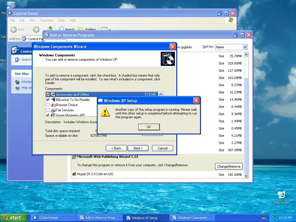296x222 pixels.
Task: Select Mypal 29.3.0 (x86 en-US) entry
Action: click(x=157, y=174)
